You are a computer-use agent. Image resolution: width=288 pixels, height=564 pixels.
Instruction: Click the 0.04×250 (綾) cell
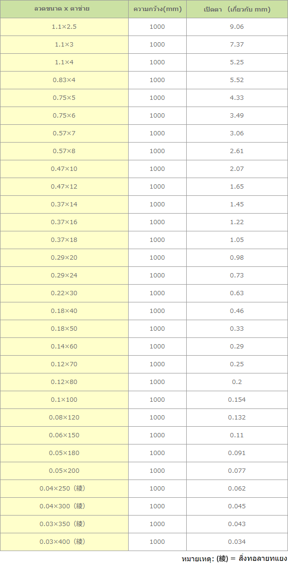point(62,489)
